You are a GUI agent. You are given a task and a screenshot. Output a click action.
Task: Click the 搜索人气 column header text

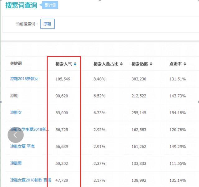(x=64, y=64)
